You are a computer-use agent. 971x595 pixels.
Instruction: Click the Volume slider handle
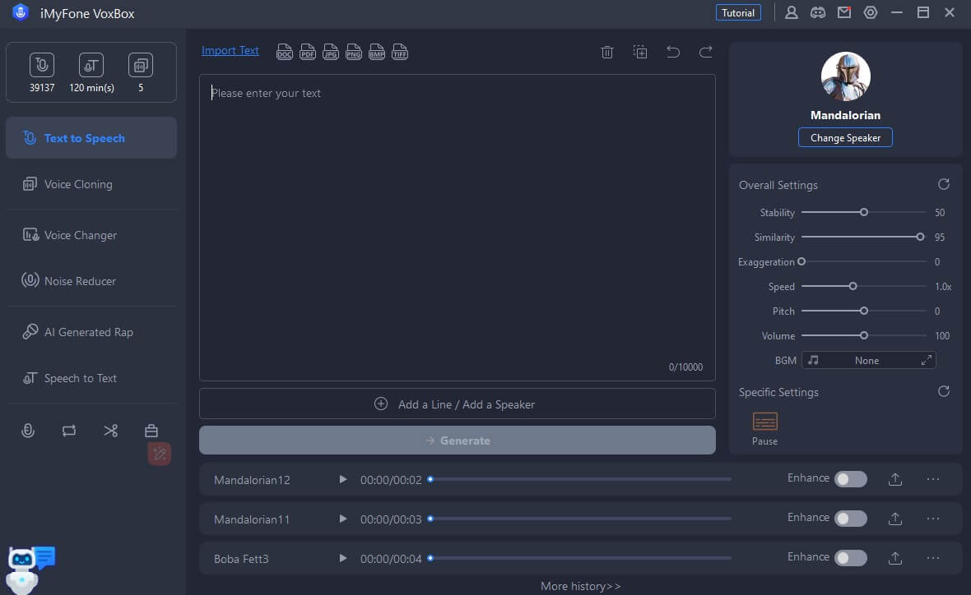click(864, 336)
